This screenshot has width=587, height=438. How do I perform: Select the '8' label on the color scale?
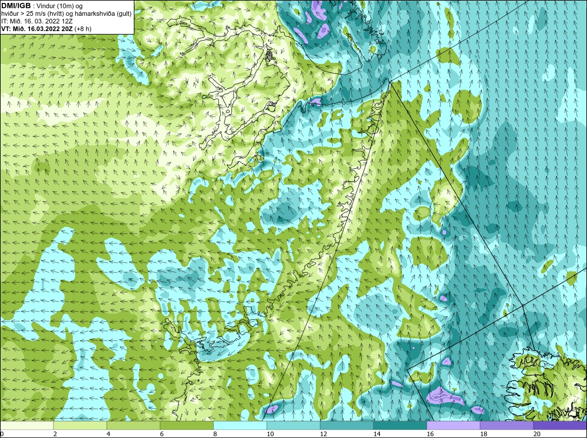pyautogui.click(x=215, y=434)
